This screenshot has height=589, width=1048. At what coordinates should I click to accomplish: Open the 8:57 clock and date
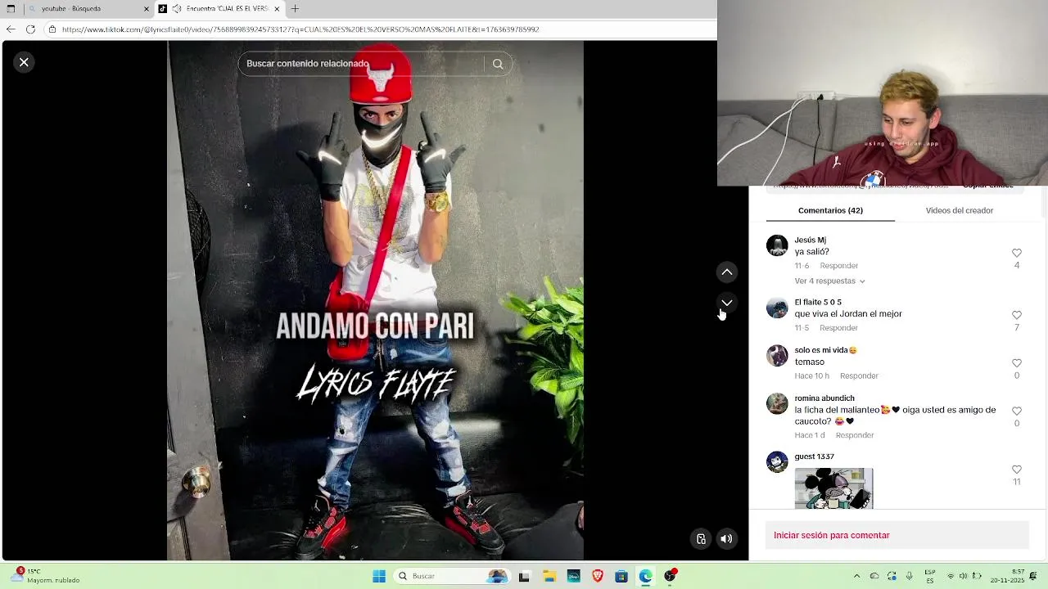pos(1007,576)
